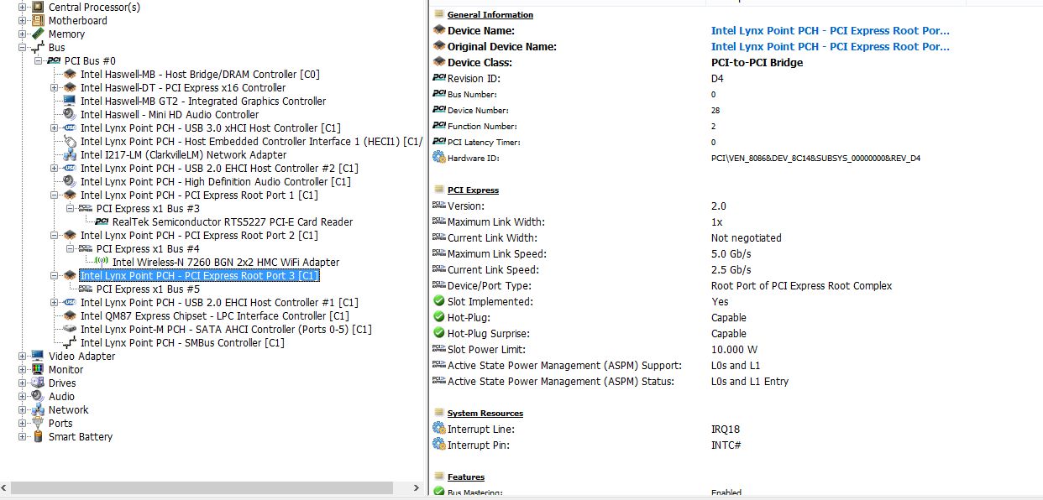
Task: Click the Motherboard icon
Action: tap(38, 20)
